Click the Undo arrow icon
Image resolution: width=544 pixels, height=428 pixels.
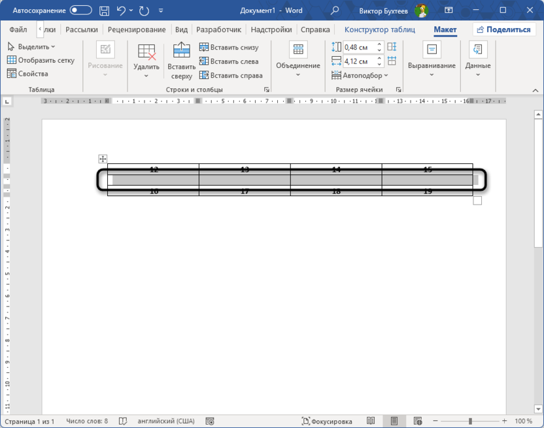(x=120, y=10)
